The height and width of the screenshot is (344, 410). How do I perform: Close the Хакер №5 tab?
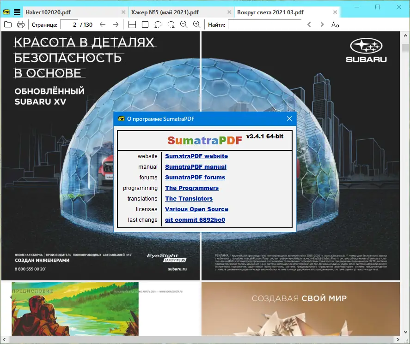tap(229, 12)
